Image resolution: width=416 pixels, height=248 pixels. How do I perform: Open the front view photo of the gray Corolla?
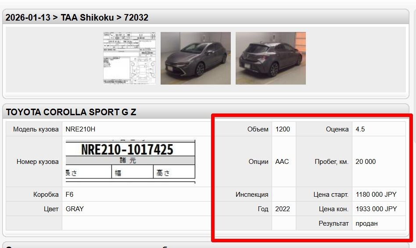[x=196, y=58]
